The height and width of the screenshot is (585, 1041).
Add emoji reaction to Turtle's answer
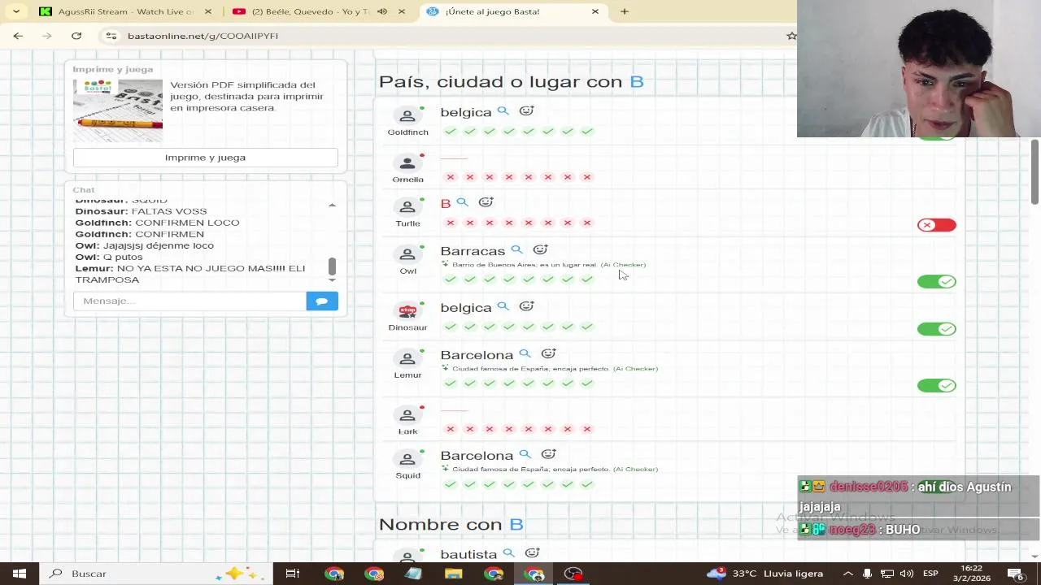click(486, 202)
